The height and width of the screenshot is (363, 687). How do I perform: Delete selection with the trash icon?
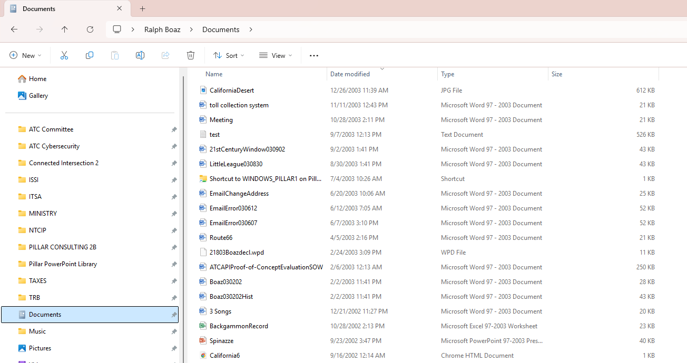coord(191,55)
